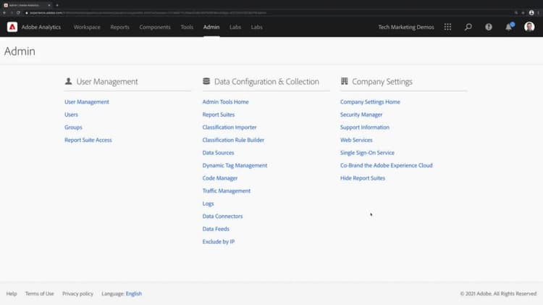The height and width of the screenshot is (305, 543).
Task: Click the search magnifier icon
Action: [x=468, y=27]
